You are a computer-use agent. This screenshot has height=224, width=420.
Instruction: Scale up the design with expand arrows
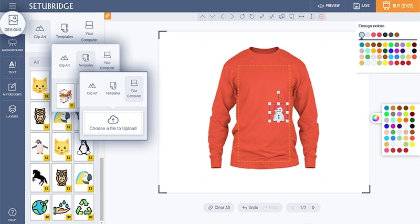point(262,17)
